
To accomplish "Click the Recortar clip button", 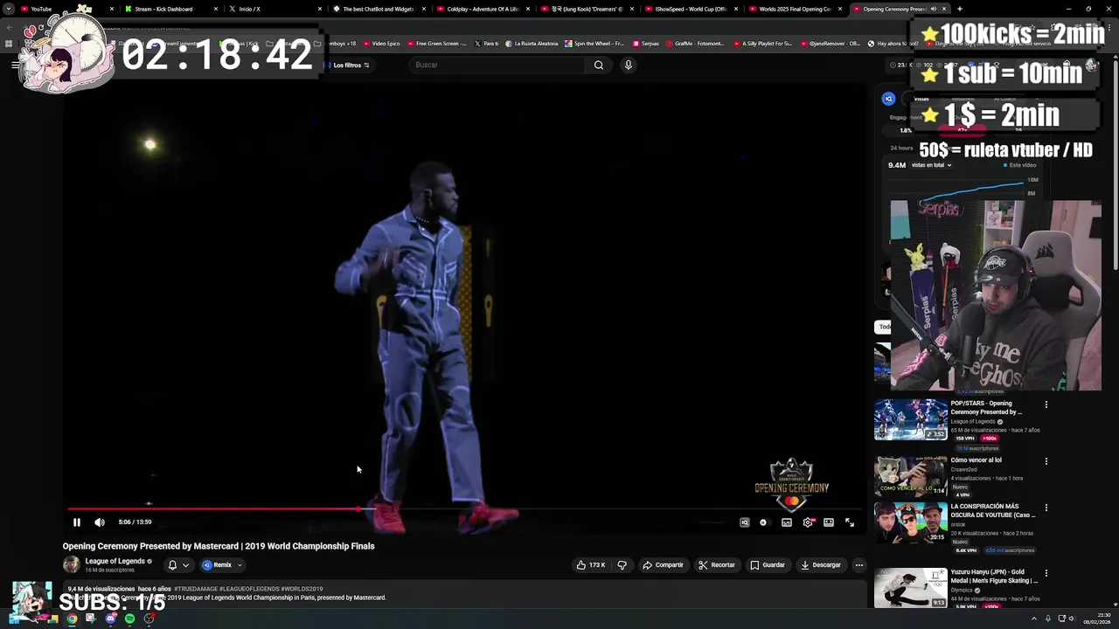I will [717, 565].
